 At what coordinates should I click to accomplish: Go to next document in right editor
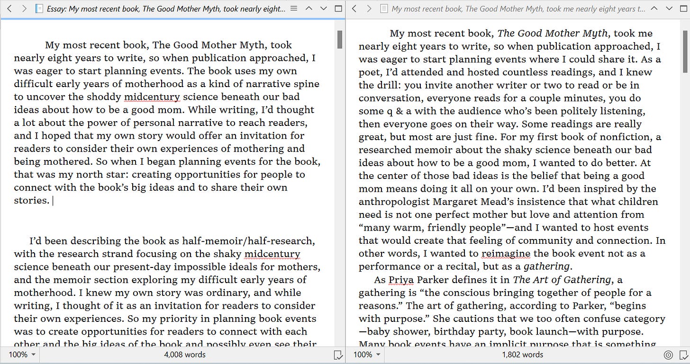click(669, 9)
